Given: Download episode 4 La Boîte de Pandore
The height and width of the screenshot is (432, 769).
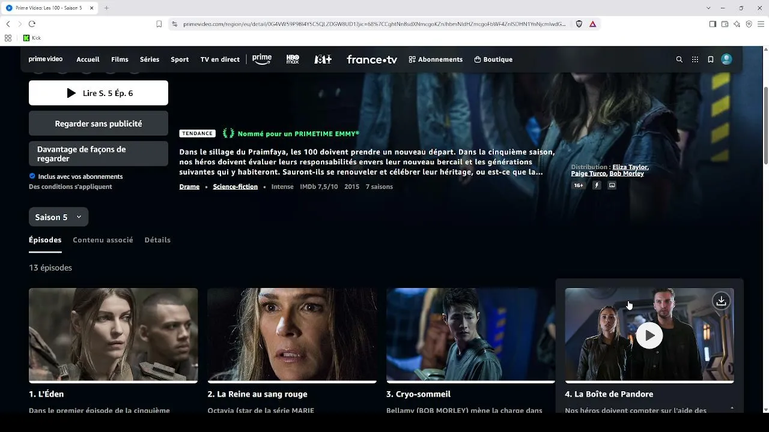Looking at the screenshot, I should 721,301.
